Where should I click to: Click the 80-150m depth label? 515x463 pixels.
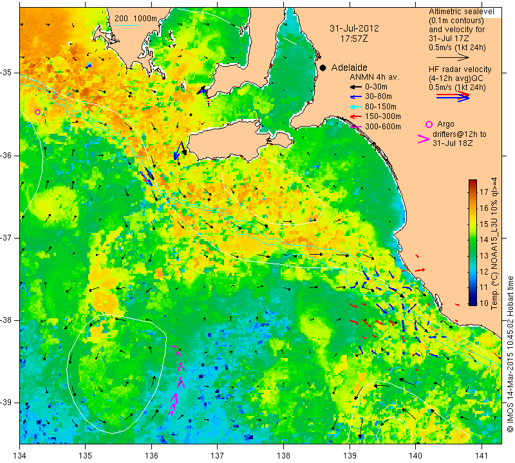(x=380, y=107)
